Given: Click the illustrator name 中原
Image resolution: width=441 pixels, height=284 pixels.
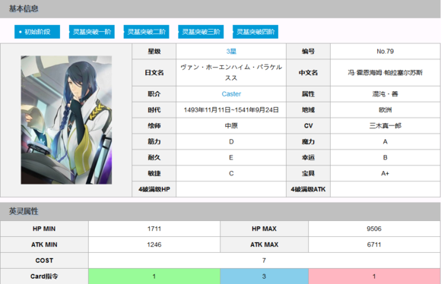Looking at the screenshot, I should click(231, 125).
